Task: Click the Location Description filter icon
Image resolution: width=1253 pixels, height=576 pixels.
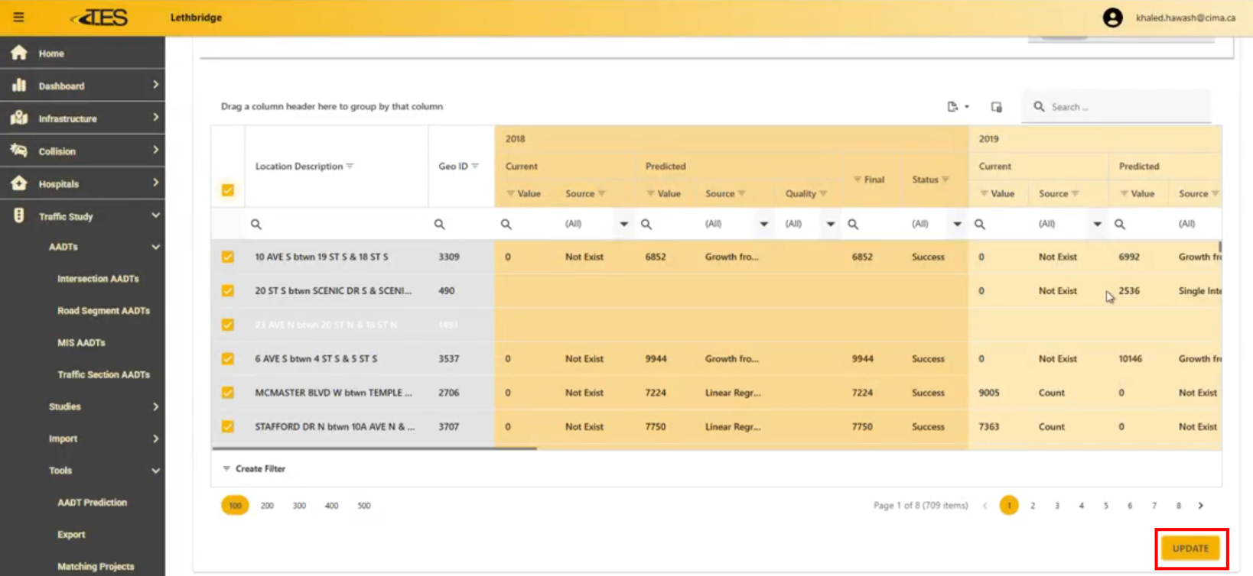Action: click(x=350, y=167)
